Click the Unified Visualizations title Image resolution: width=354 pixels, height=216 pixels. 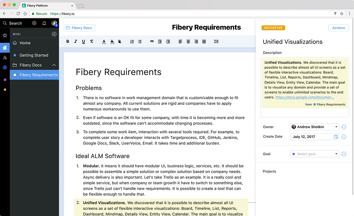point(293,42)
